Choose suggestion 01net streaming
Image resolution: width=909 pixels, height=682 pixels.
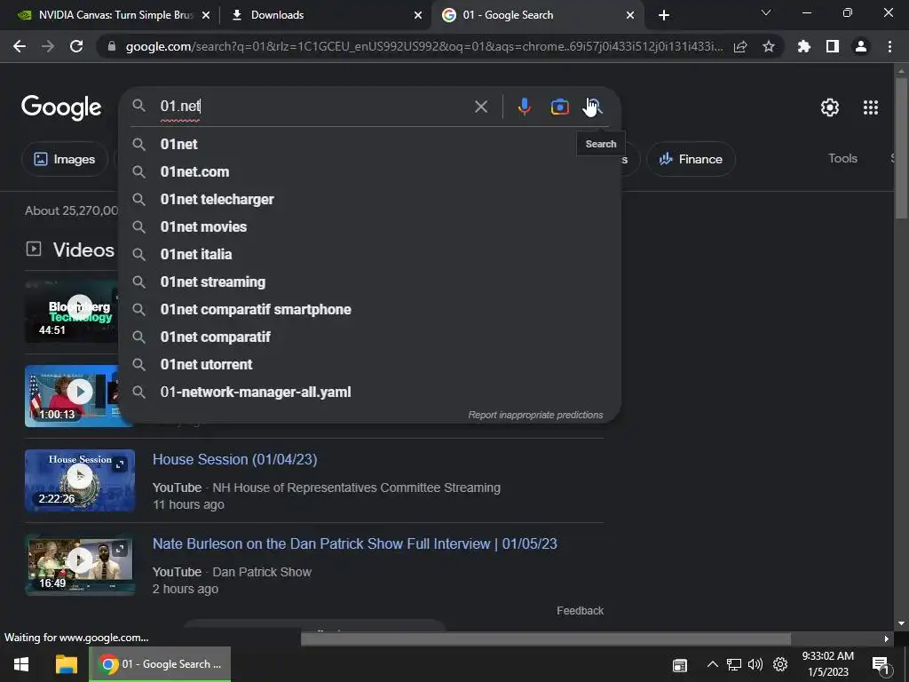369,282
